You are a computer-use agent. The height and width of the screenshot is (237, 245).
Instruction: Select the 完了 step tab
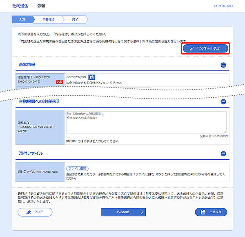(75, 20)
